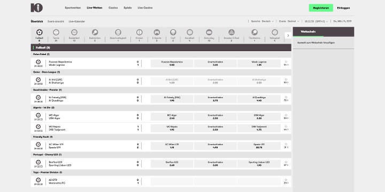The height and width of the screenshot is (192, 385).
Task: Favorite the MC Alger match with star
Action: click(286, 115)
